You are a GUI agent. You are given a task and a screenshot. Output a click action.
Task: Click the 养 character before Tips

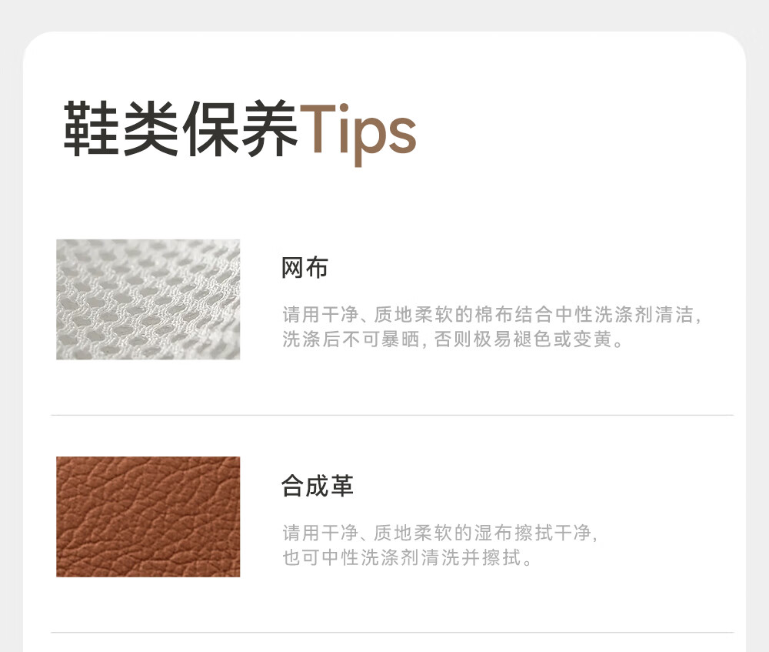coord(269,129)
